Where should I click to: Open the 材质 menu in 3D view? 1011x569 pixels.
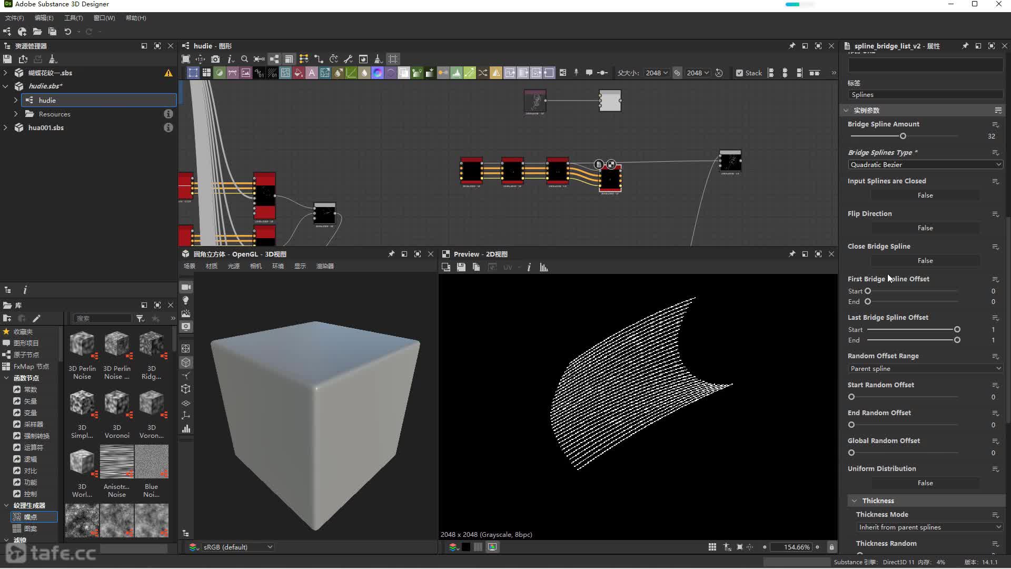[x=211, y=266]
